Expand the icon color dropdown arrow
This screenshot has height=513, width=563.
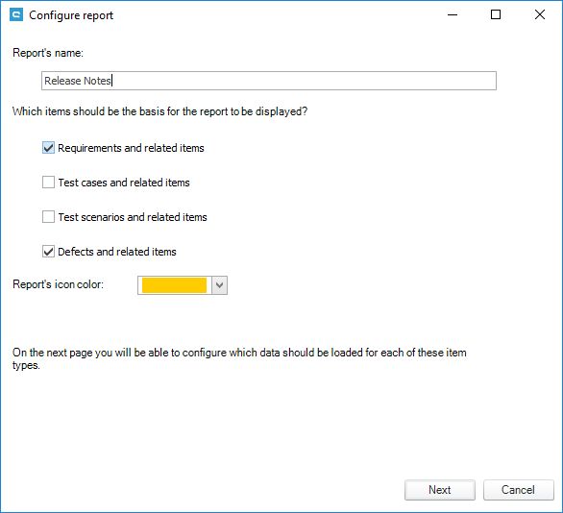pos(219,285)
